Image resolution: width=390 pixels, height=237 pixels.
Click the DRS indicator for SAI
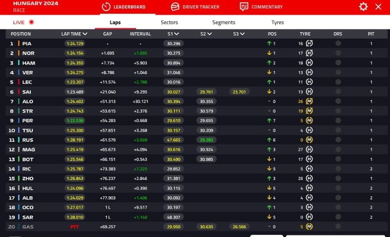coord(338,92)
